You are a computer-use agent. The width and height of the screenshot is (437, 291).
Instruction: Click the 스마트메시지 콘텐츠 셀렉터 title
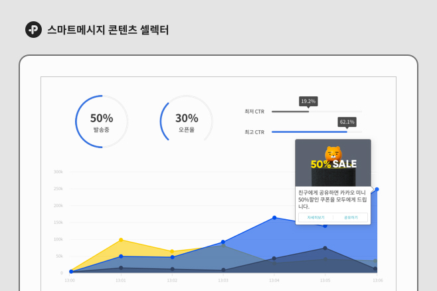pos(108,30)
